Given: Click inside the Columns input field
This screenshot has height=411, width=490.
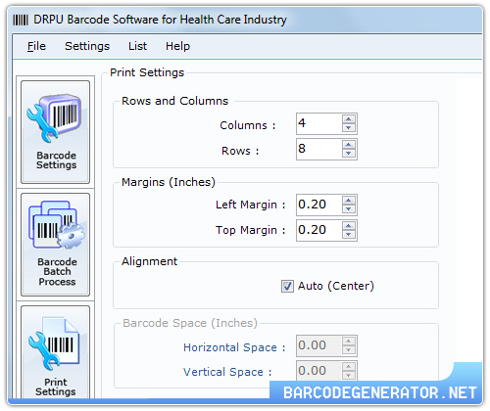Looking at the screenshot, I should point(319,123).
